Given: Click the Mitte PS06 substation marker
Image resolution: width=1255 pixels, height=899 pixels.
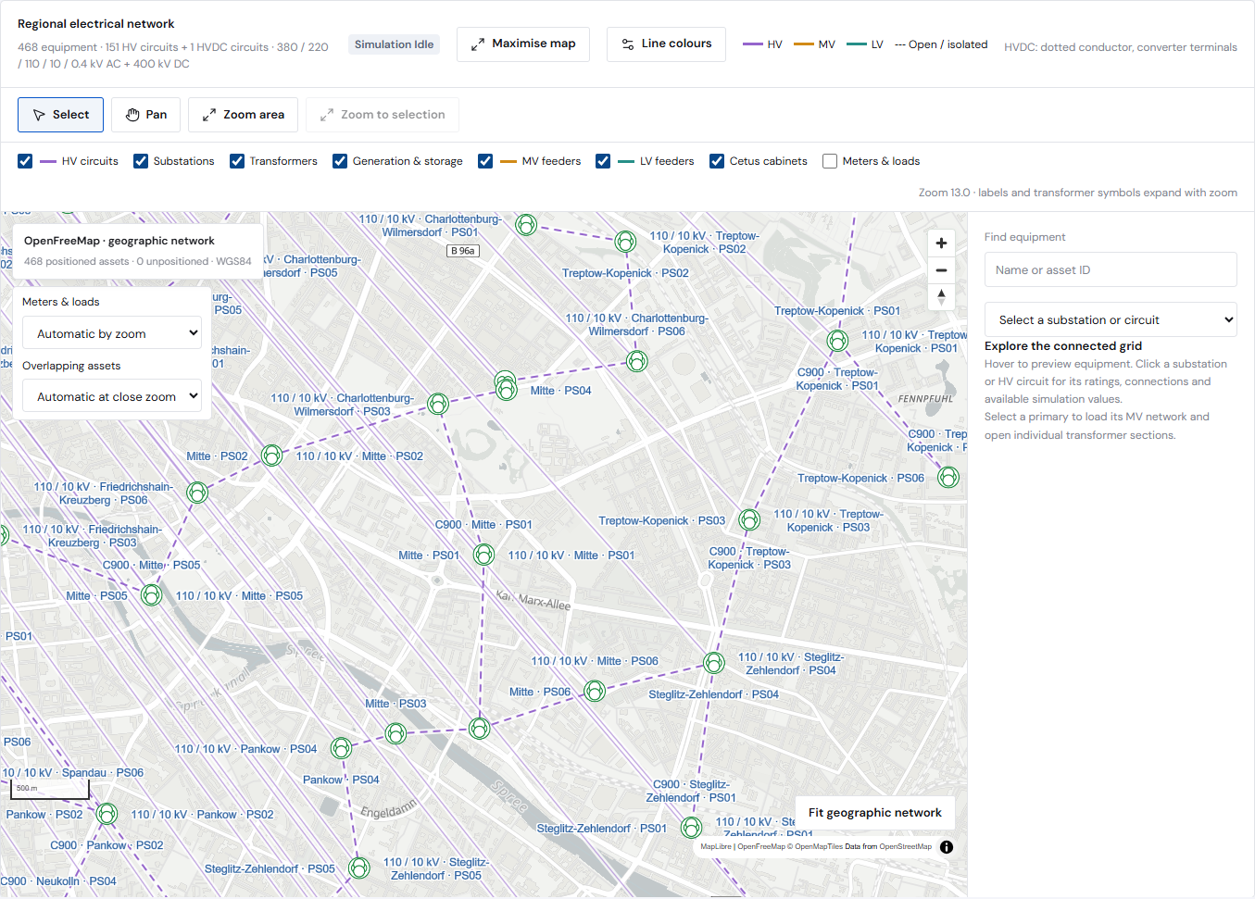Looking at the screenshot, I should (595, 691).
